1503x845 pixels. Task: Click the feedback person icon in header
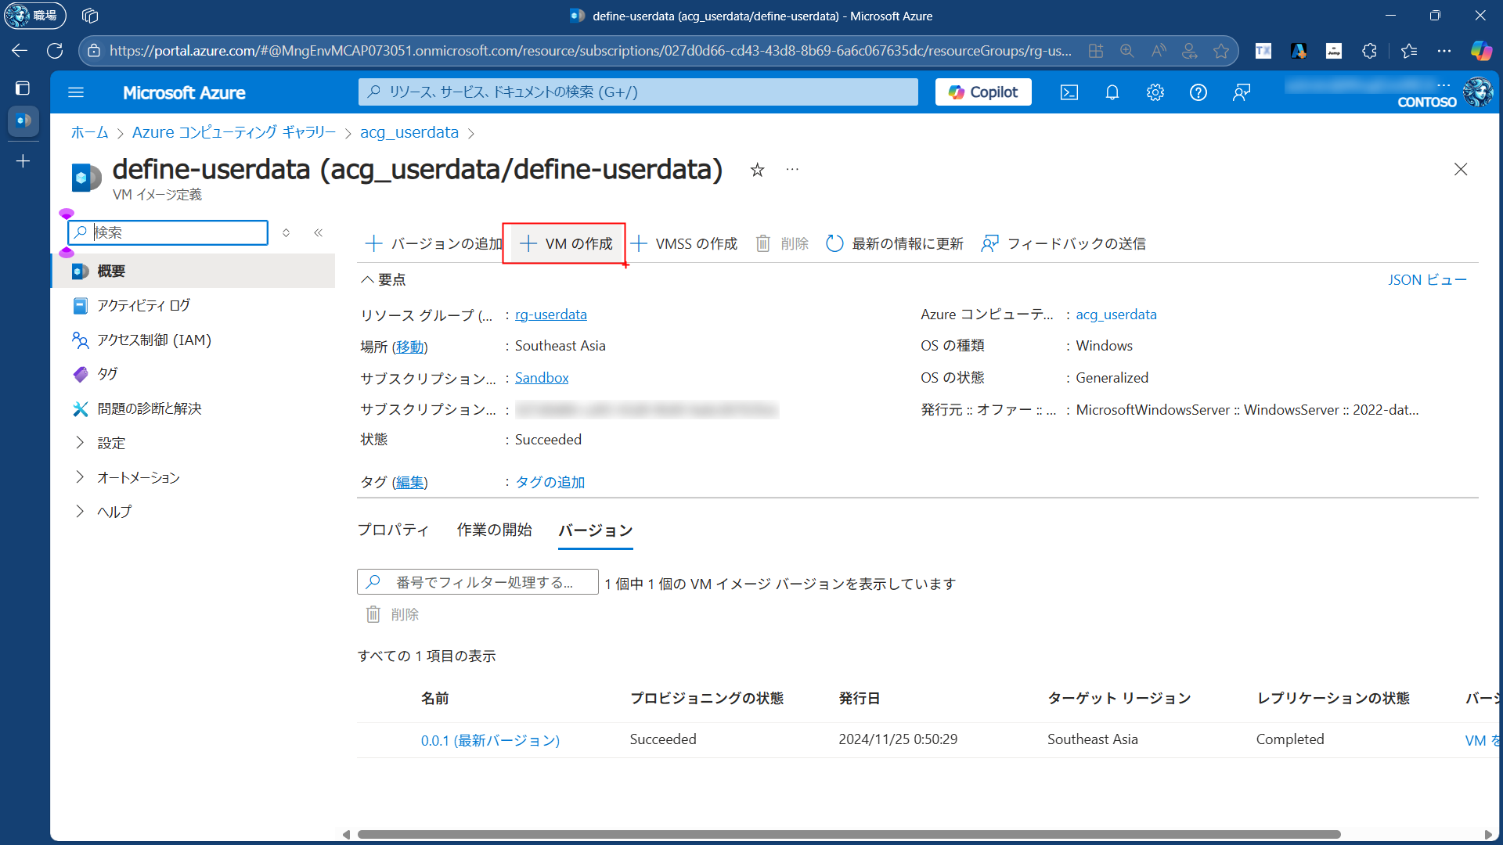pos(1242,92)
